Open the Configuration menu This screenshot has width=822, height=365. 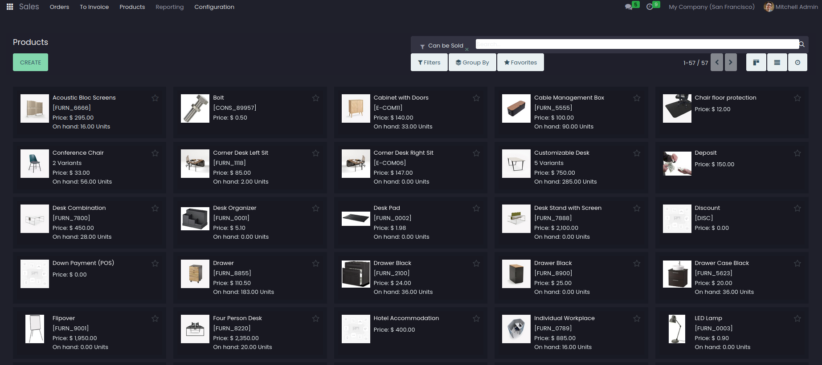[214, 7]
